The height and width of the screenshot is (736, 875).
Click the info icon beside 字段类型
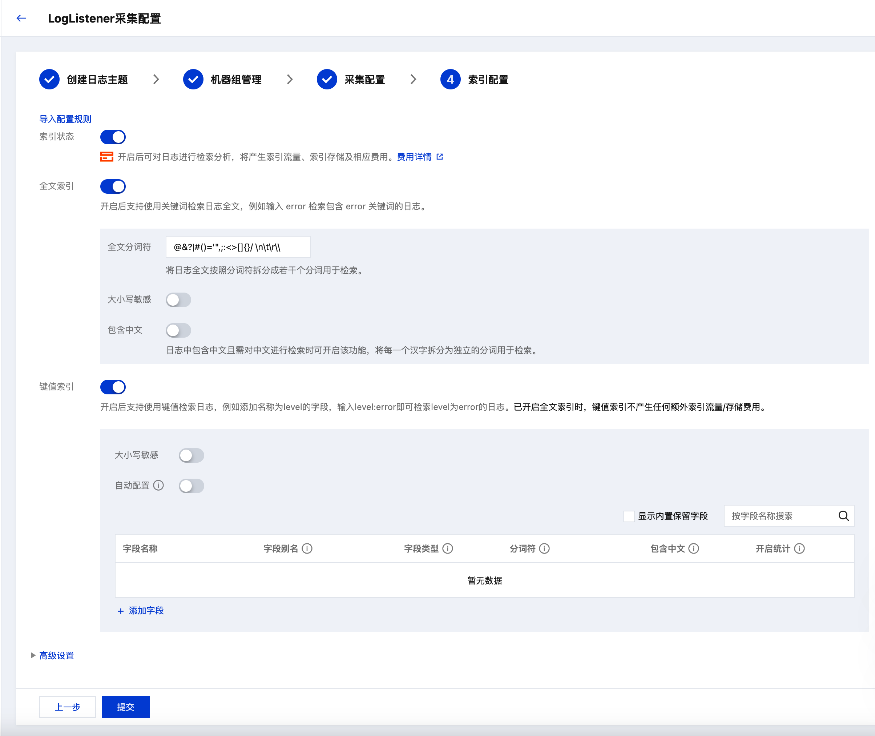[x=448, y=548]
